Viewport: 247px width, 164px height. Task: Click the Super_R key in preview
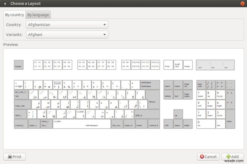coord(129,124)
